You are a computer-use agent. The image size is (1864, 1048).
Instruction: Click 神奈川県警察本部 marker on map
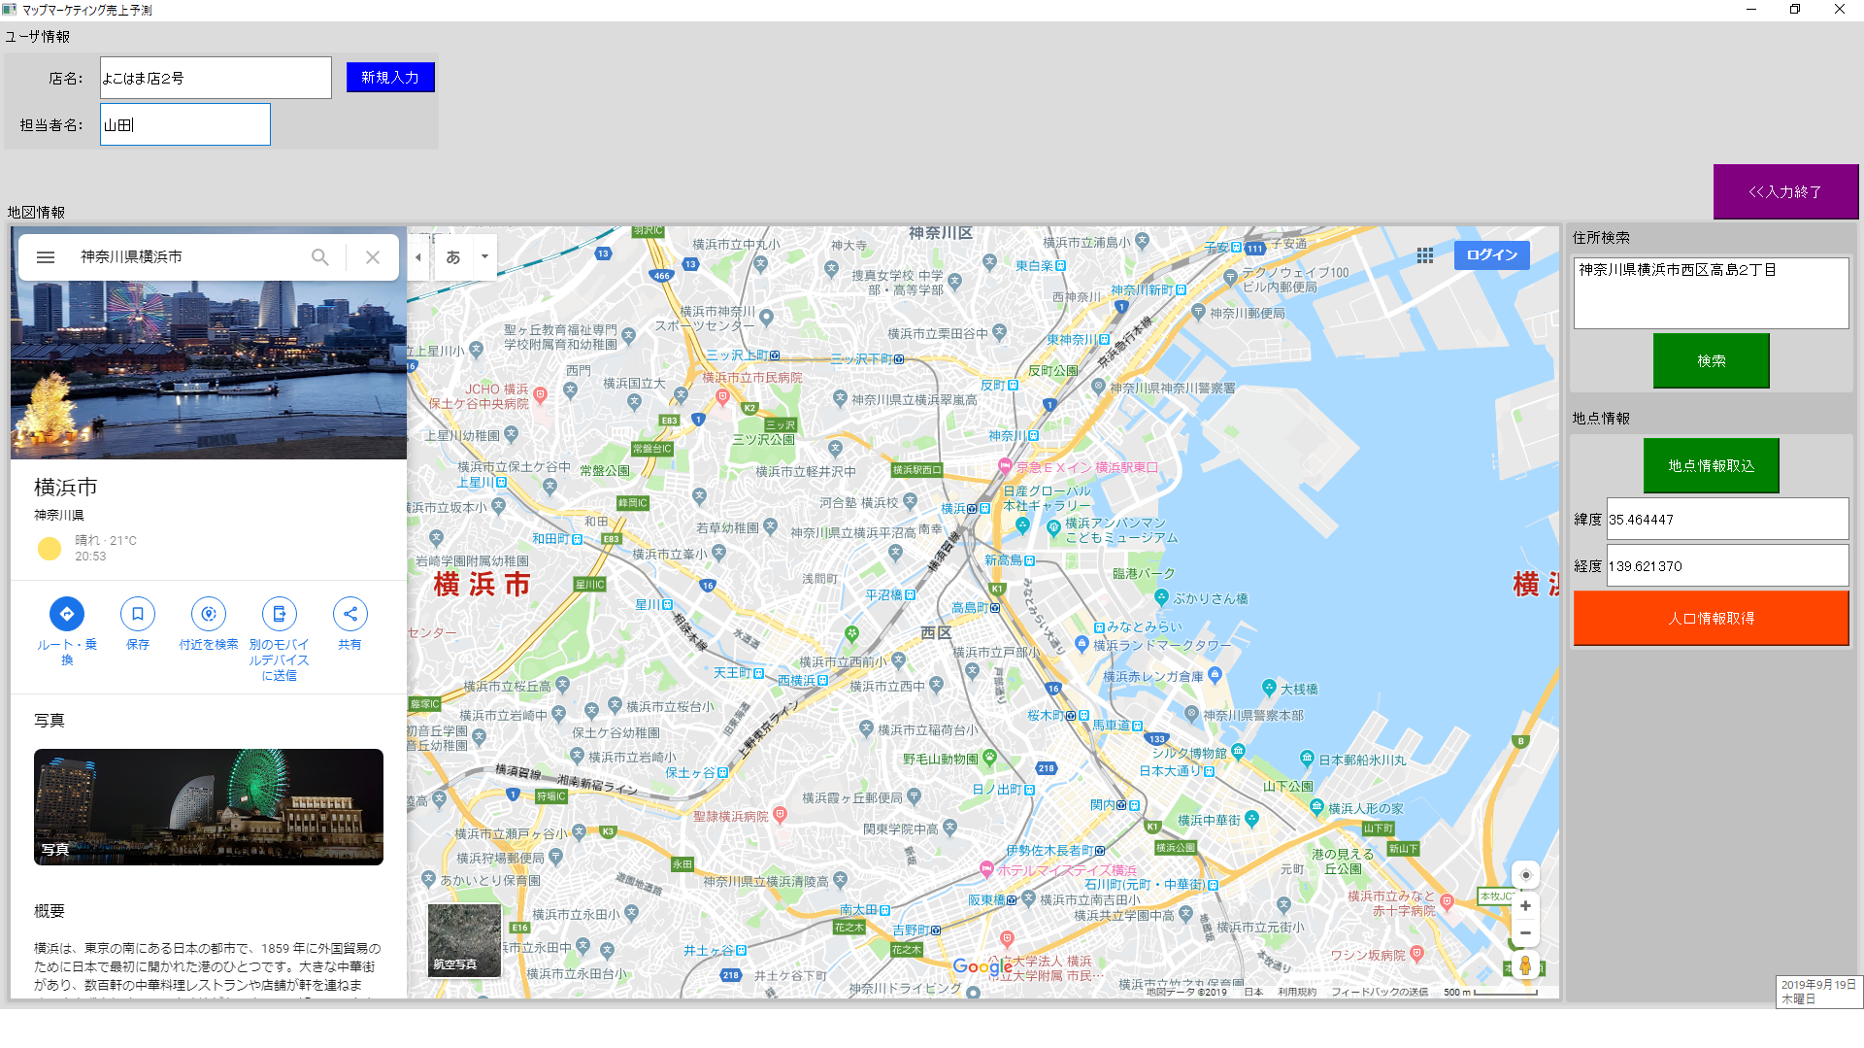(1192, 714)
